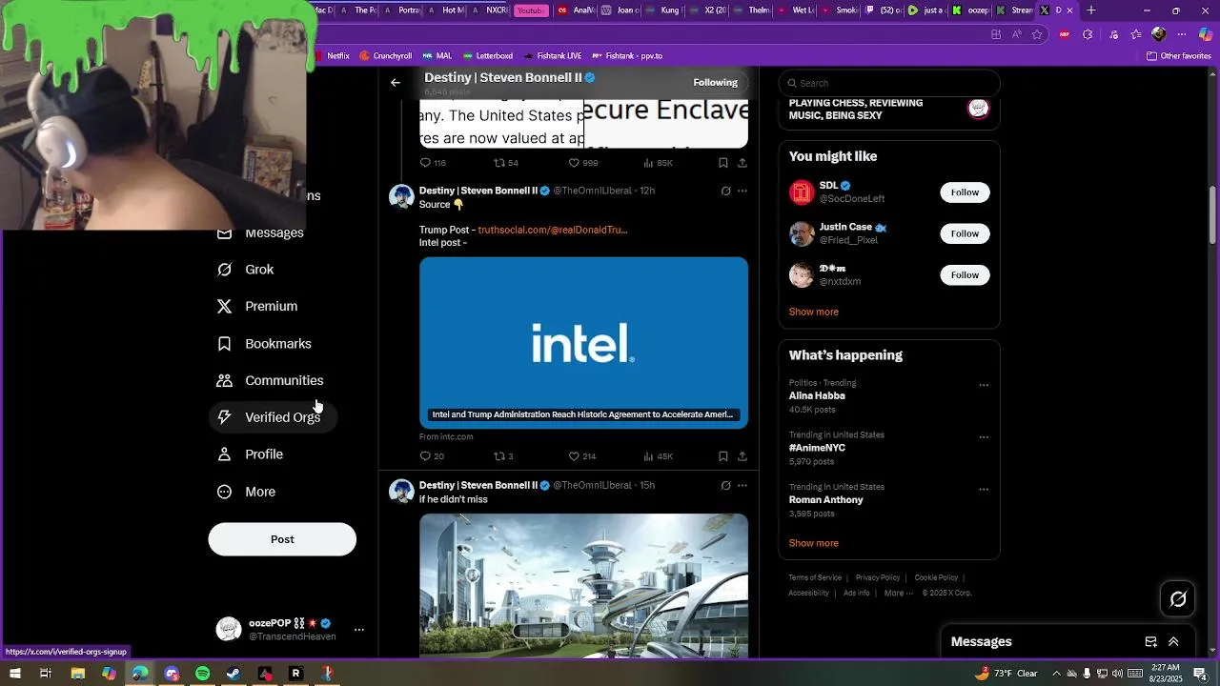Click Grok icon on 'if he didn't miss' post
The image size is (1220, 686).
point(725,486)
